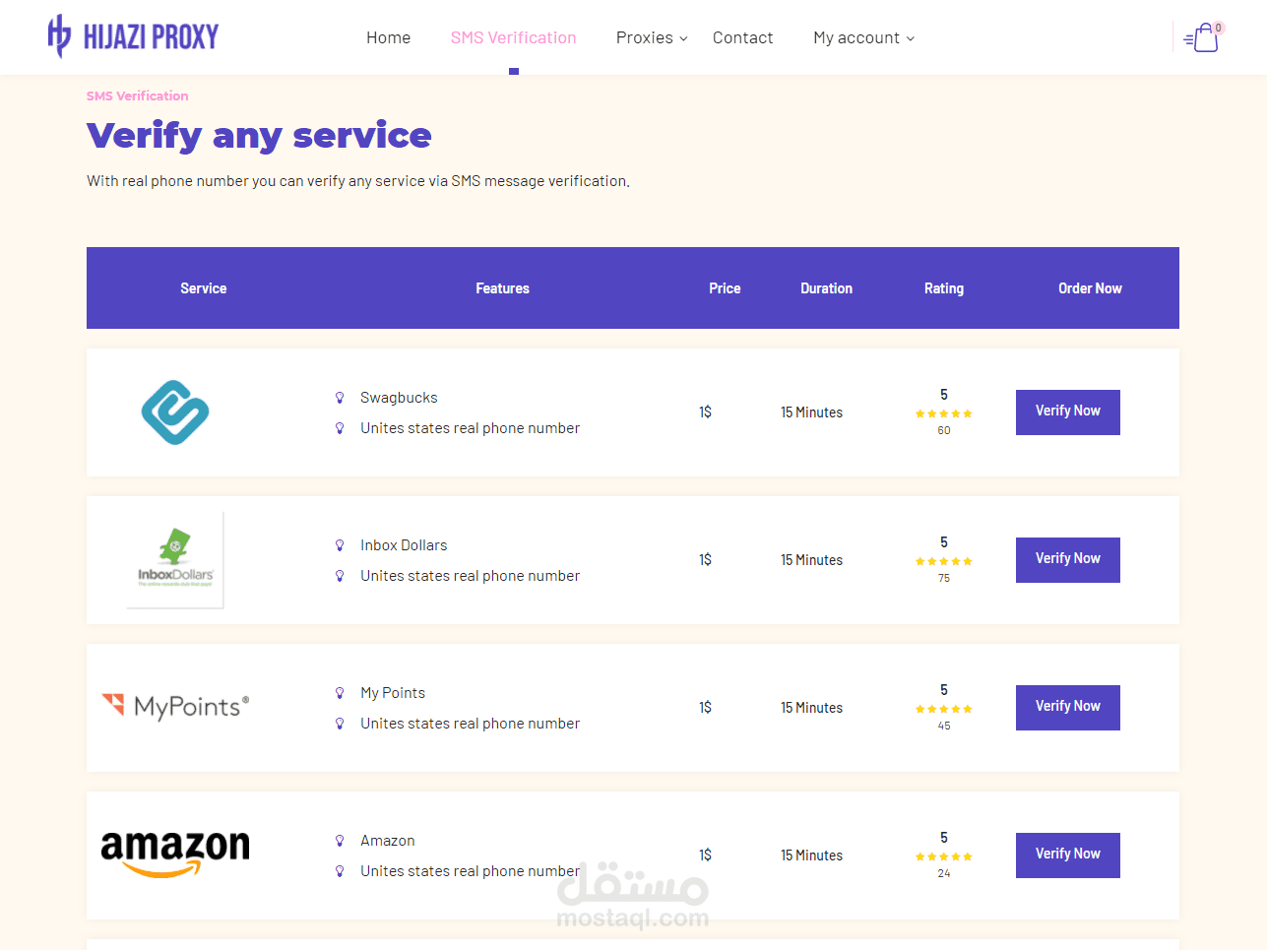This screenshot has width=1267, height=950.
Task: Click the My Points feature text
Action: coord(393,693)
